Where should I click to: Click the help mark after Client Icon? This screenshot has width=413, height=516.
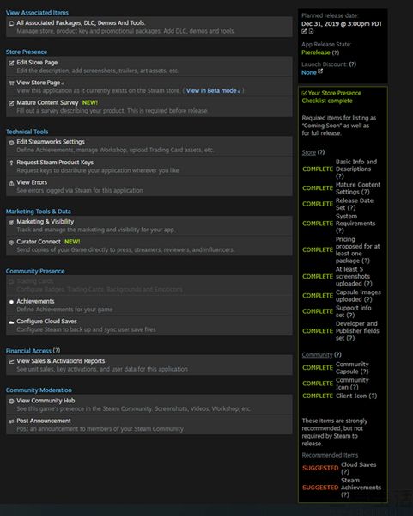point(373,396)
